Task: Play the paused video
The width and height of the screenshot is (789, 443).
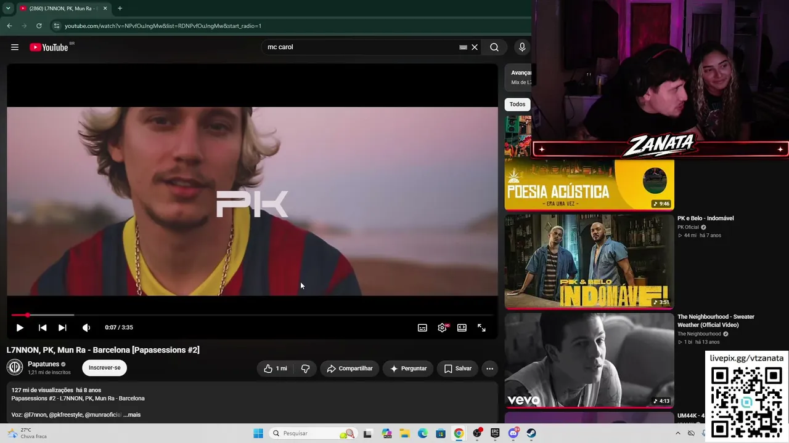Action: click(x=20, y=328)
